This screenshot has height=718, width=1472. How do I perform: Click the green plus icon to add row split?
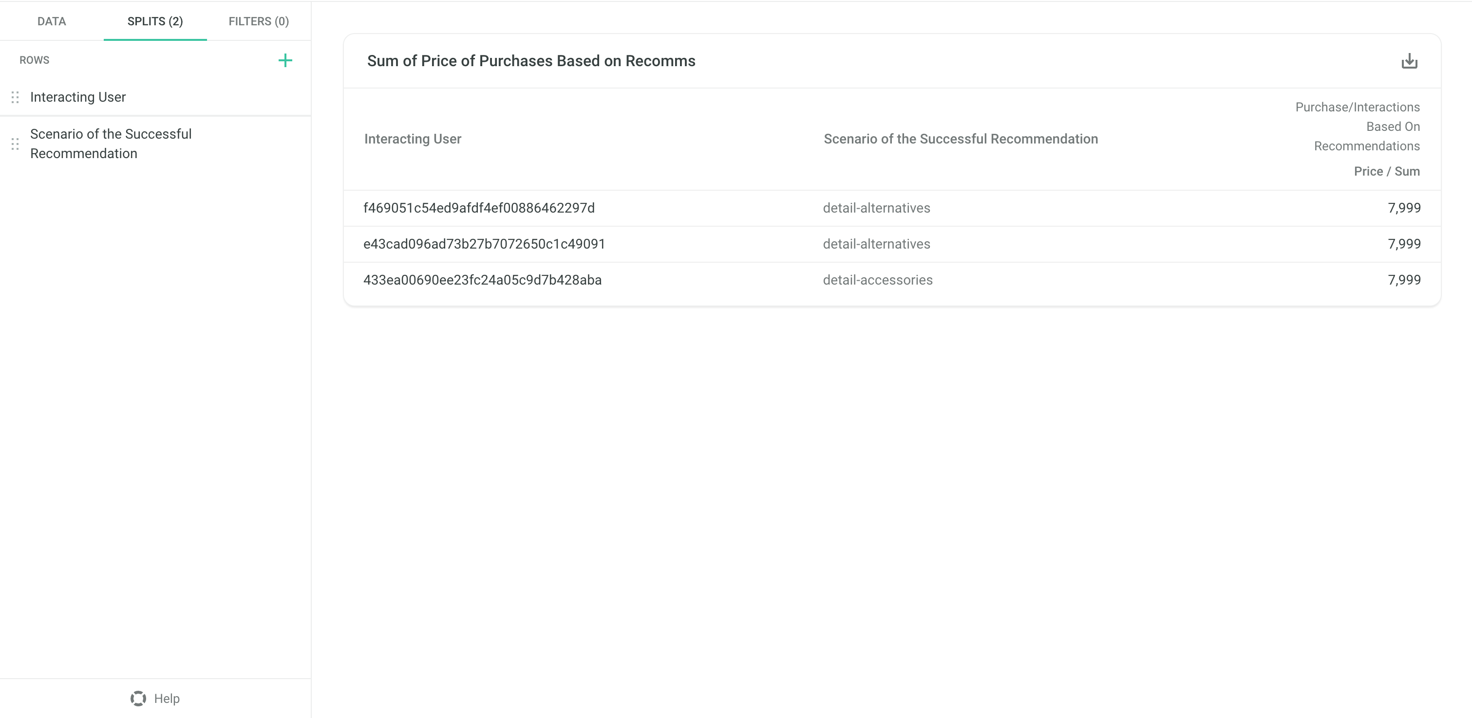point(285,60)
